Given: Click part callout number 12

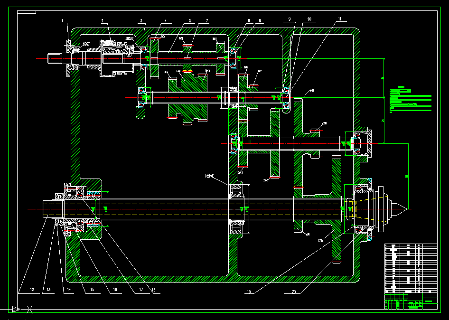Looking at the screenshot, I should pyautogui.click(x=32, y=290).
